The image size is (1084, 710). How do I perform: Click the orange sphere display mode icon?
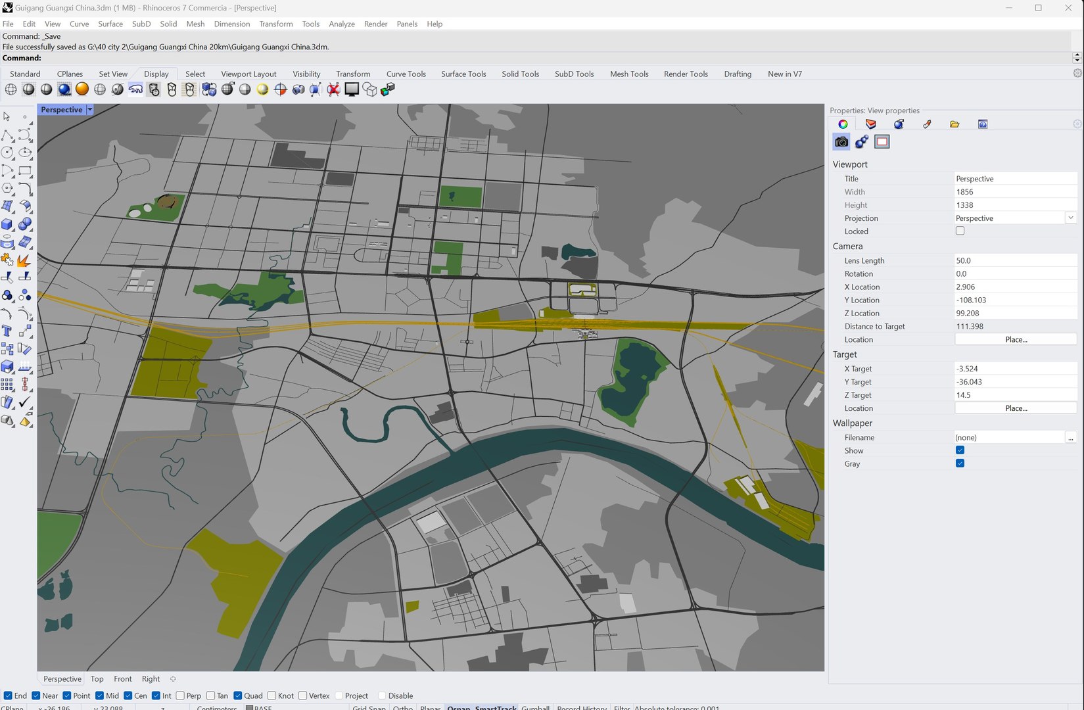click(x=82, y=89)
